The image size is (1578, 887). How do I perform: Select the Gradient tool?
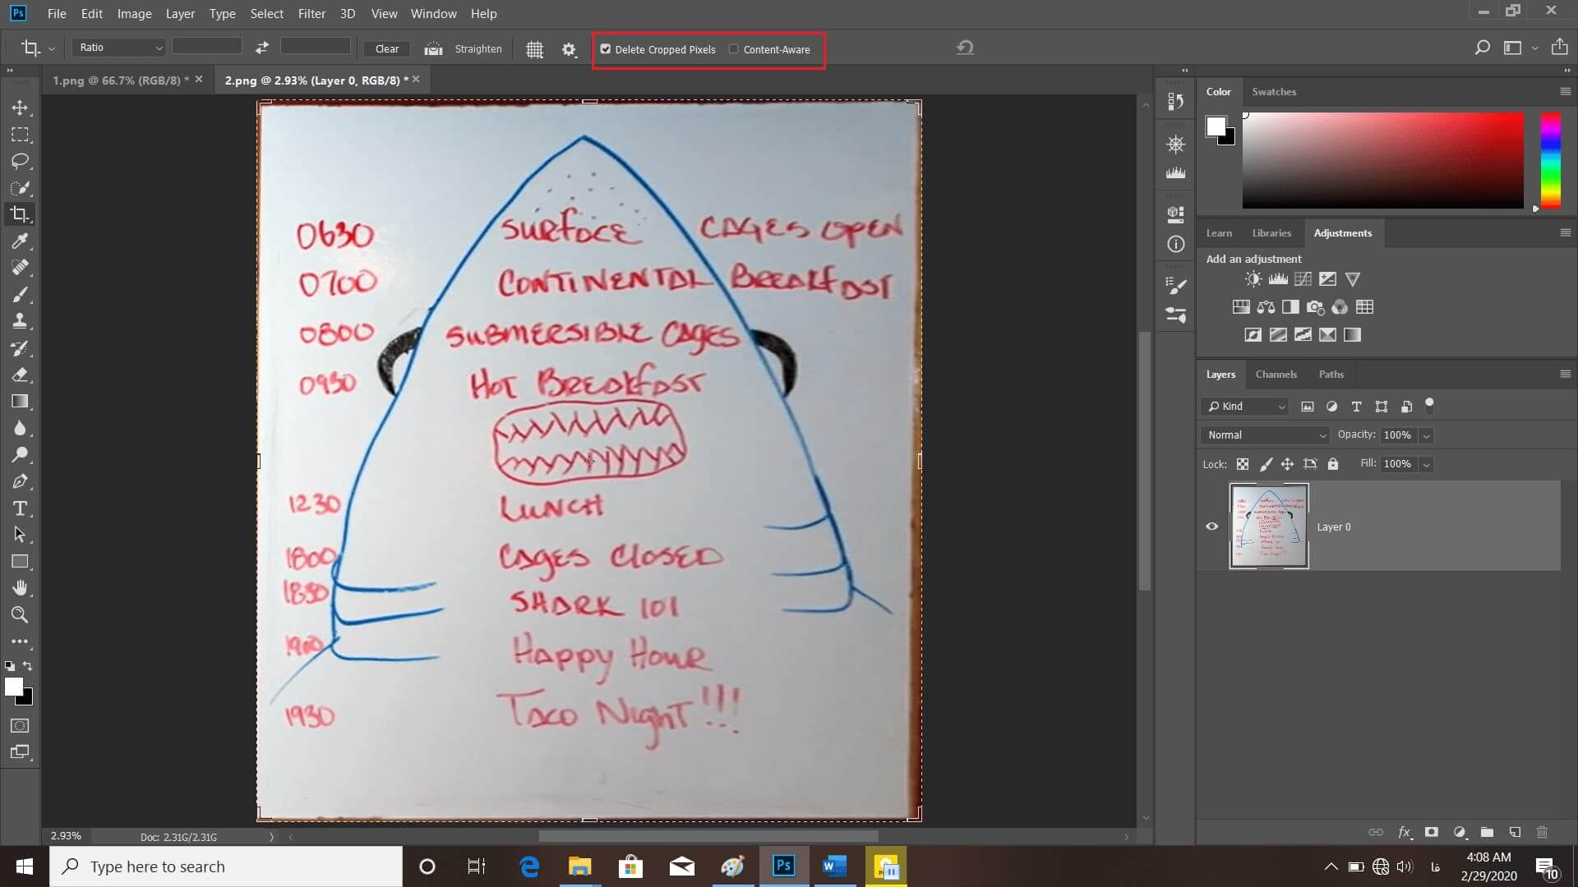coord(20,402)
